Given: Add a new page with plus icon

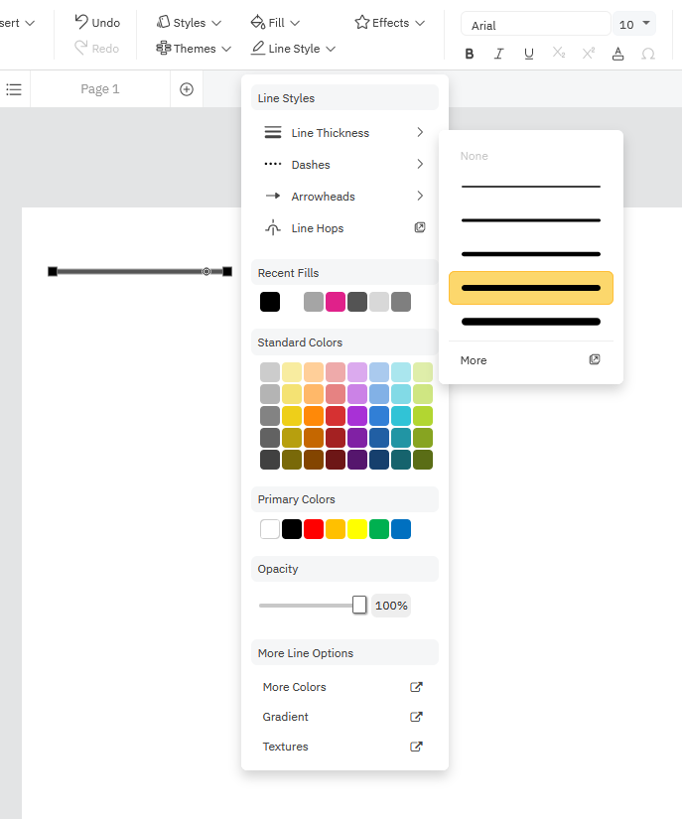Looking at the screenshot, I should click(187, 89).
